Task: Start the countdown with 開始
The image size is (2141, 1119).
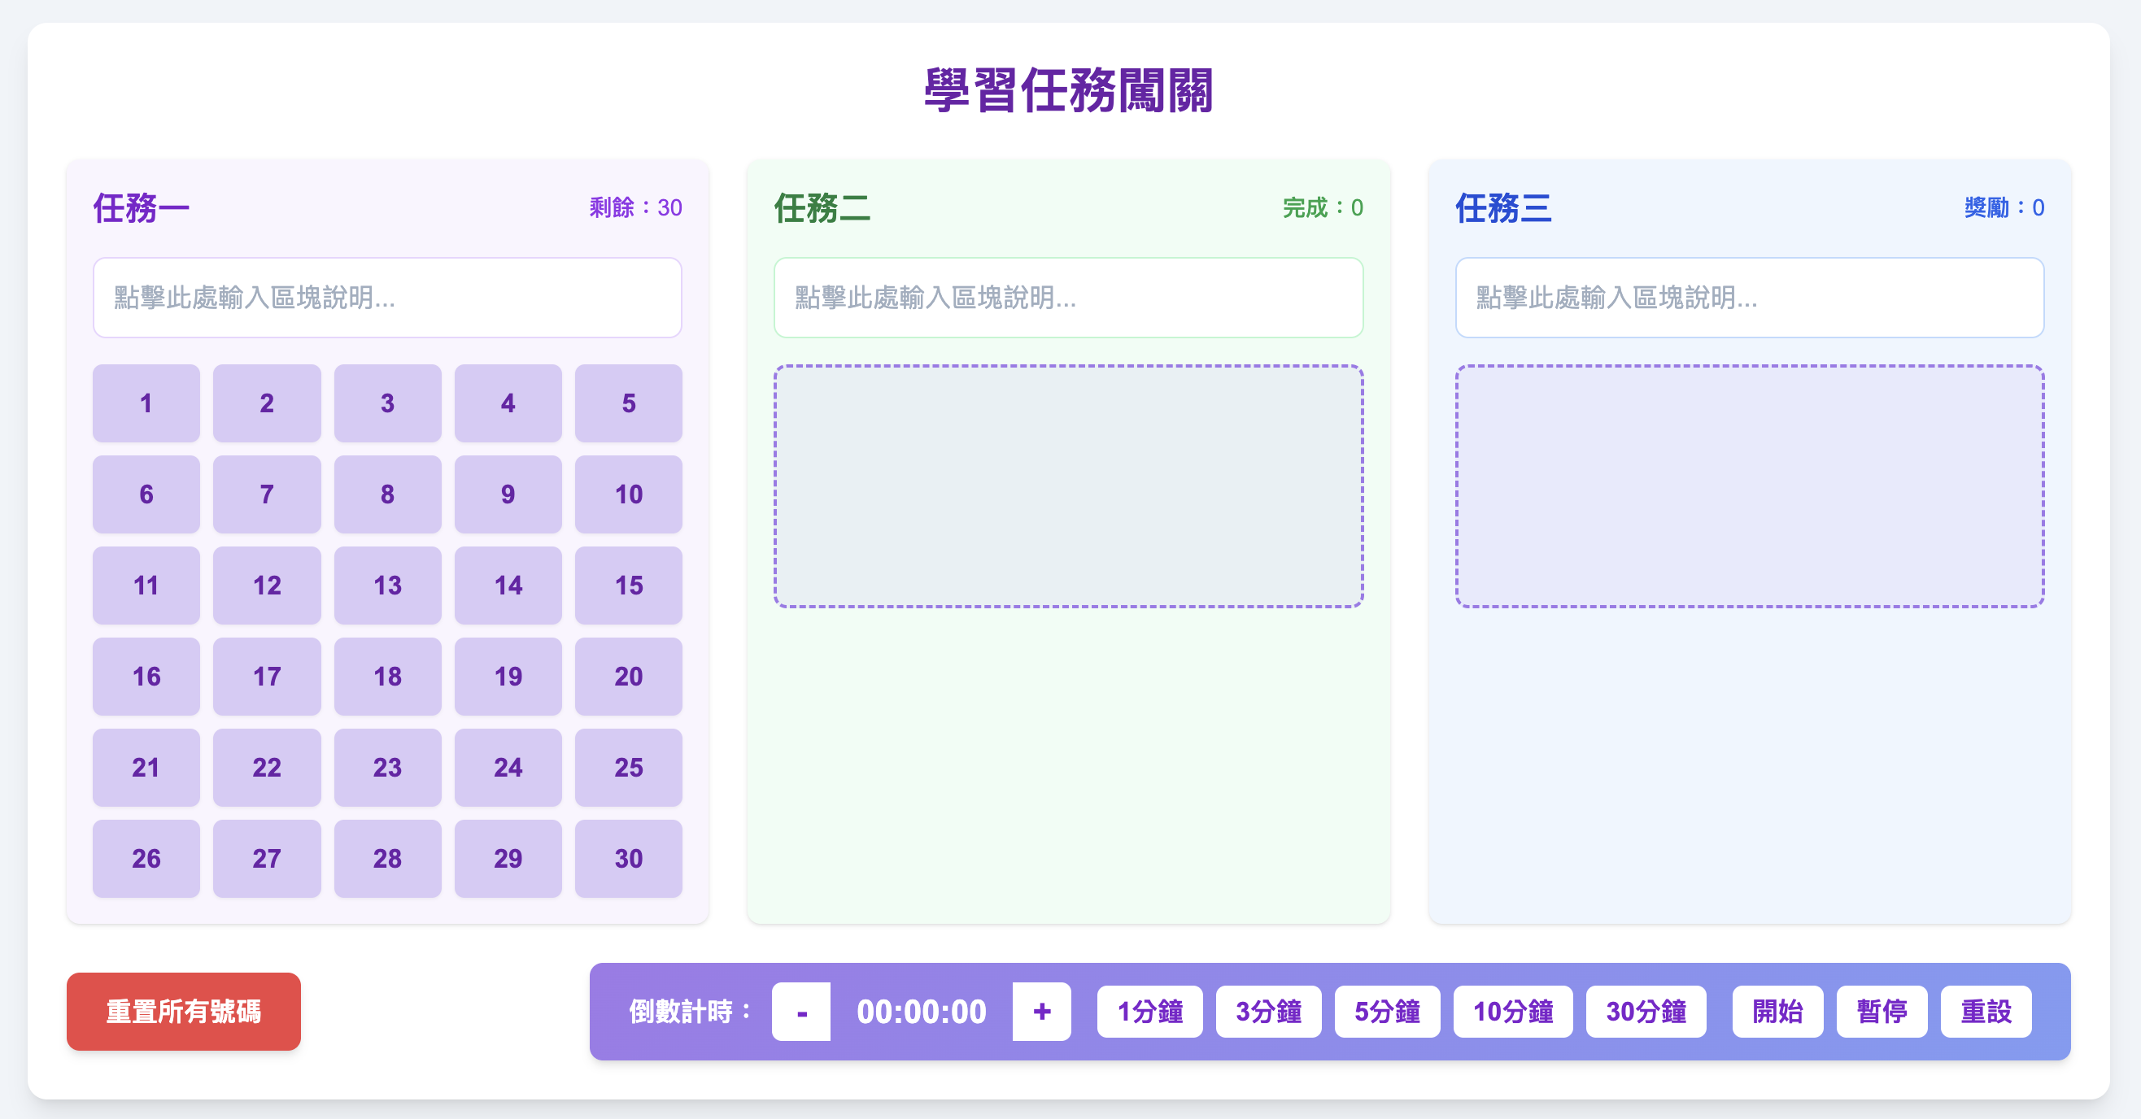Action: pyautogui.click(x=1777, y=1011)
